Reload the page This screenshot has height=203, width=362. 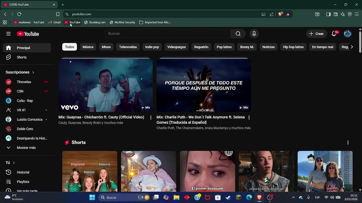click(19, 14)
